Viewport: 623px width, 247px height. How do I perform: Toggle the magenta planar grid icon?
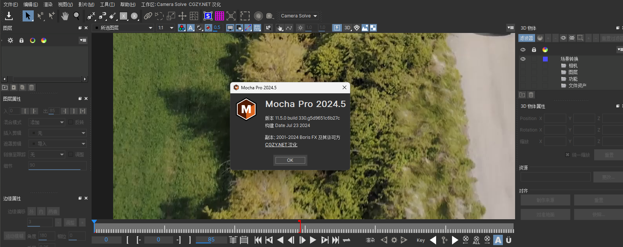coord(220,16)
